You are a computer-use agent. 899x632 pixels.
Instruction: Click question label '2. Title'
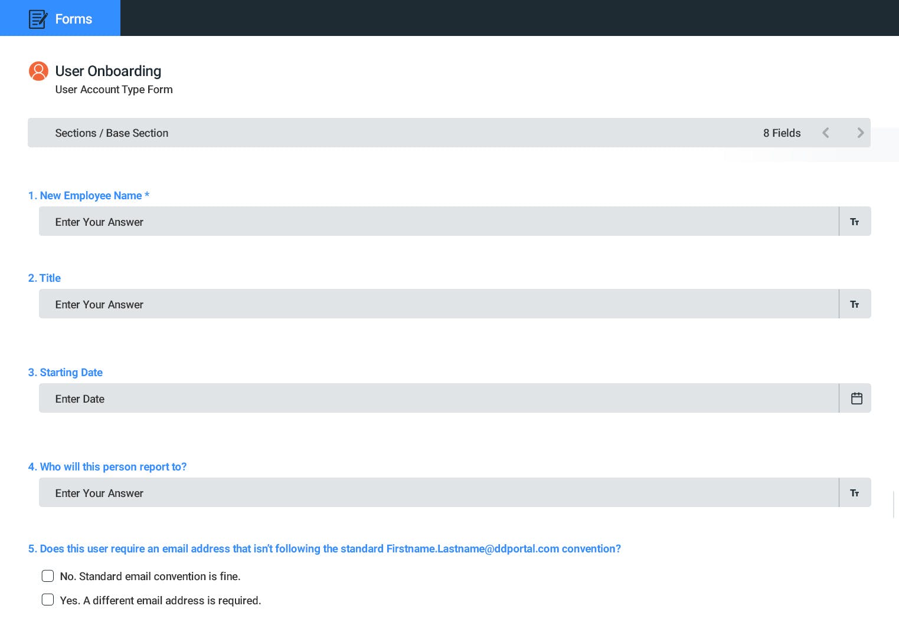point(44,278)
